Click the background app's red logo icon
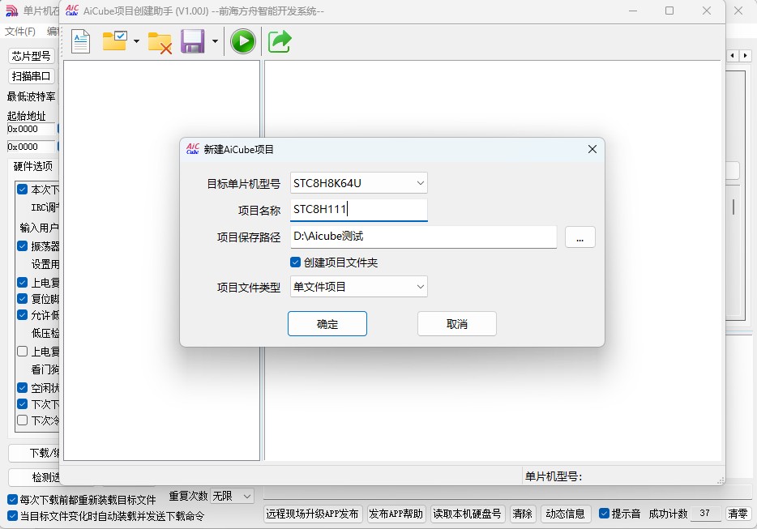Viewport: 757px width, 529px height. pos(11,11)
